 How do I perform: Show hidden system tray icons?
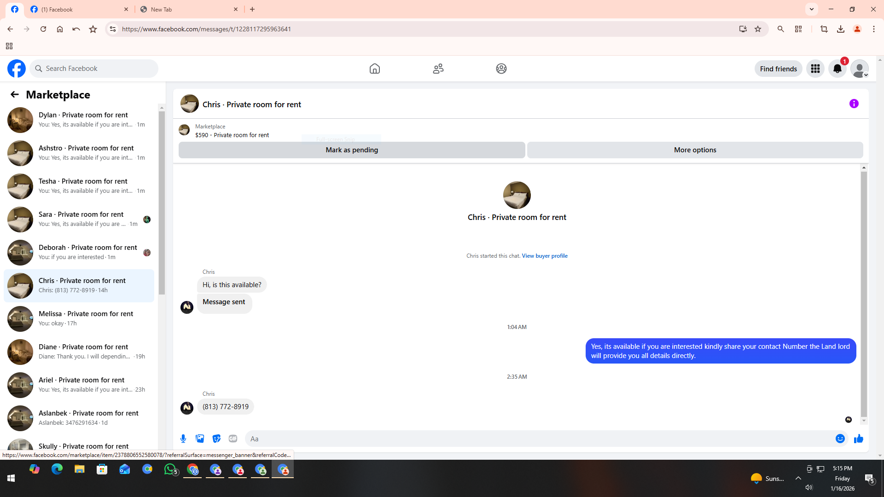[798, 478]
